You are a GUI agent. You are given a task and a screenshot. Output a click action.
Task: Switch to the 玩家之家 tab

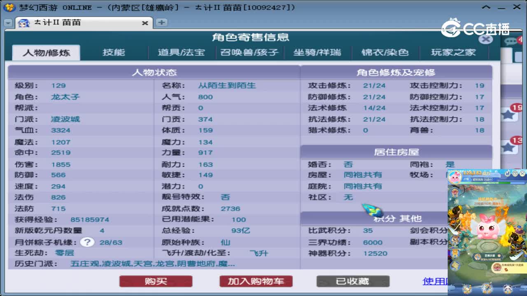(453, 52)
